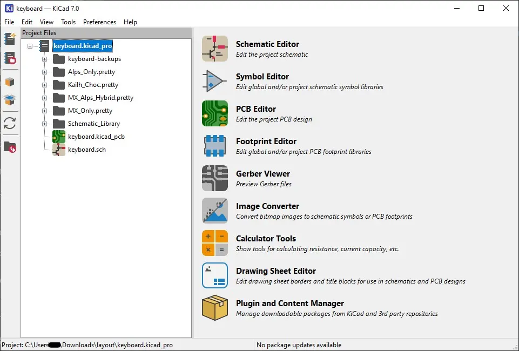
Task: Open the View menu
Action: point(46,22)
